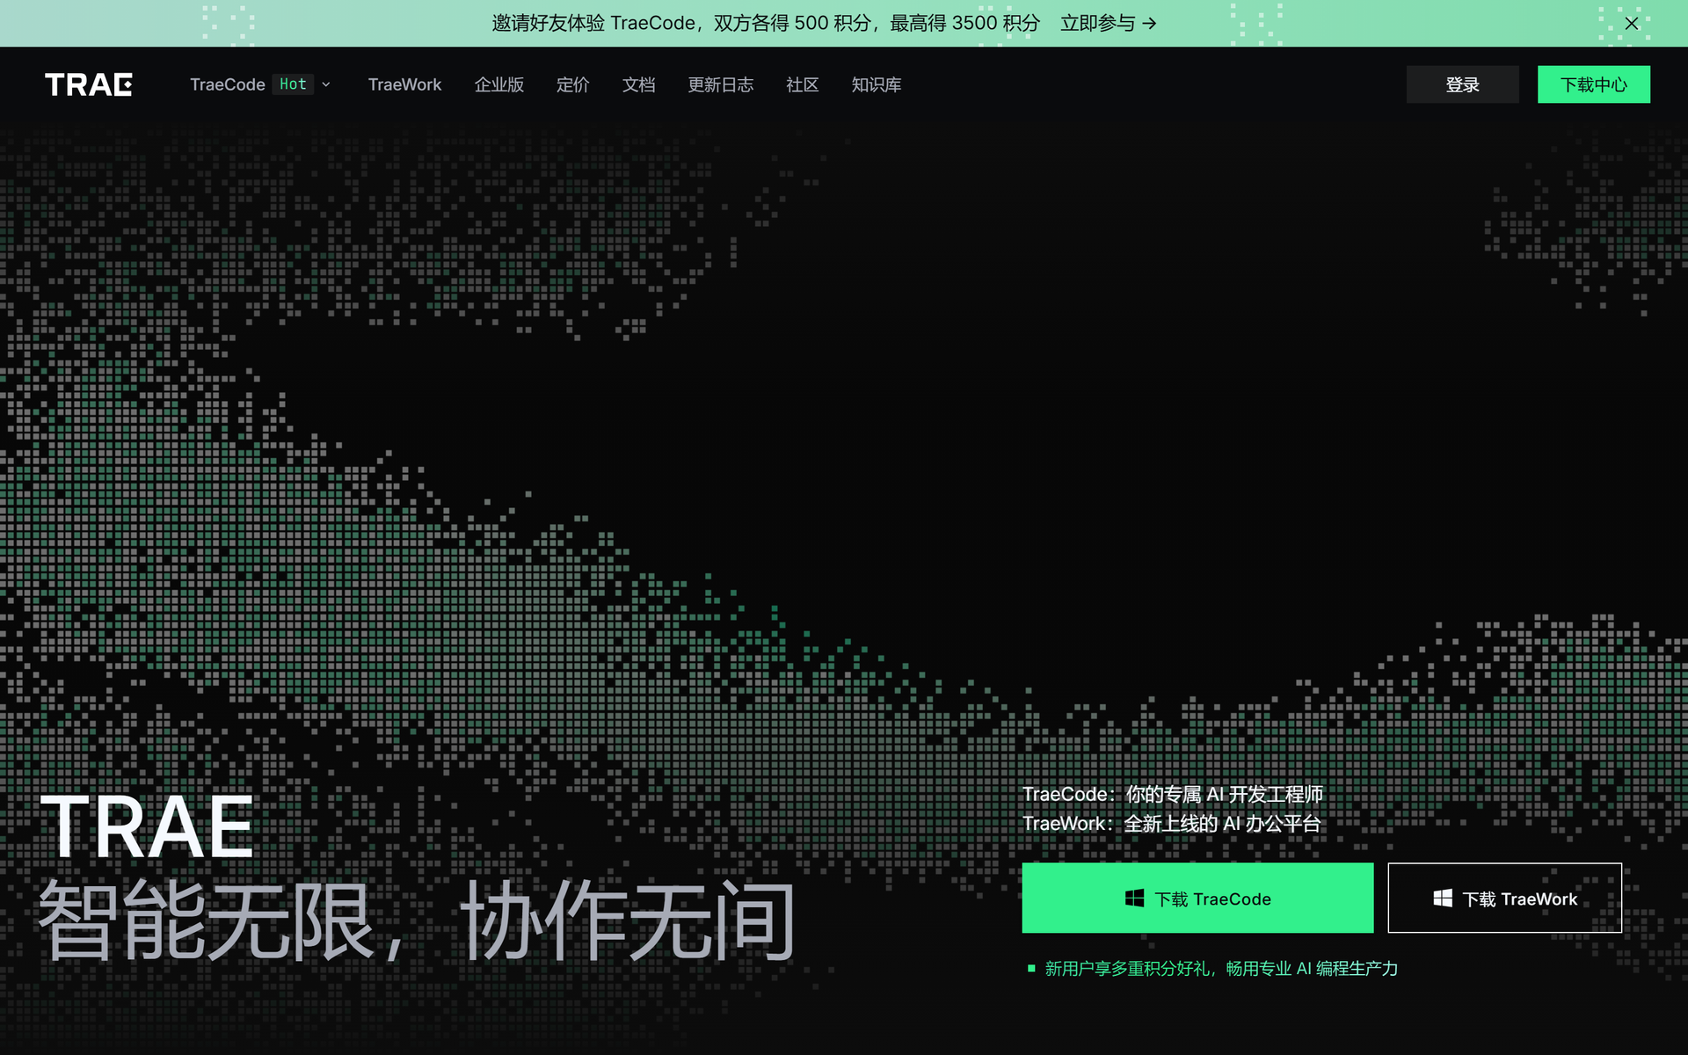This screenshot has width=1688, height=1055.
Task: Open the 文档 docs link
Action: (x=639, y=84)
